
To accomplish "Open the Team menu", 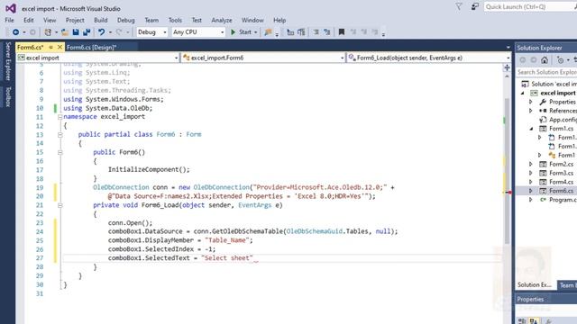I will (151, 20).
